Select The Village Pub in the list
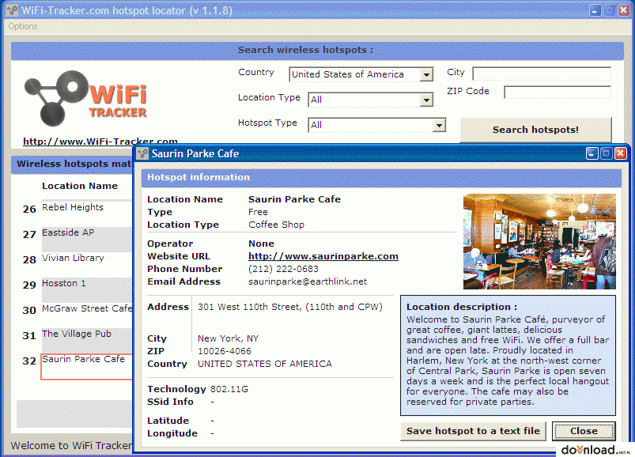Viewport: 635px width, 457px height. tap(77, 334)
